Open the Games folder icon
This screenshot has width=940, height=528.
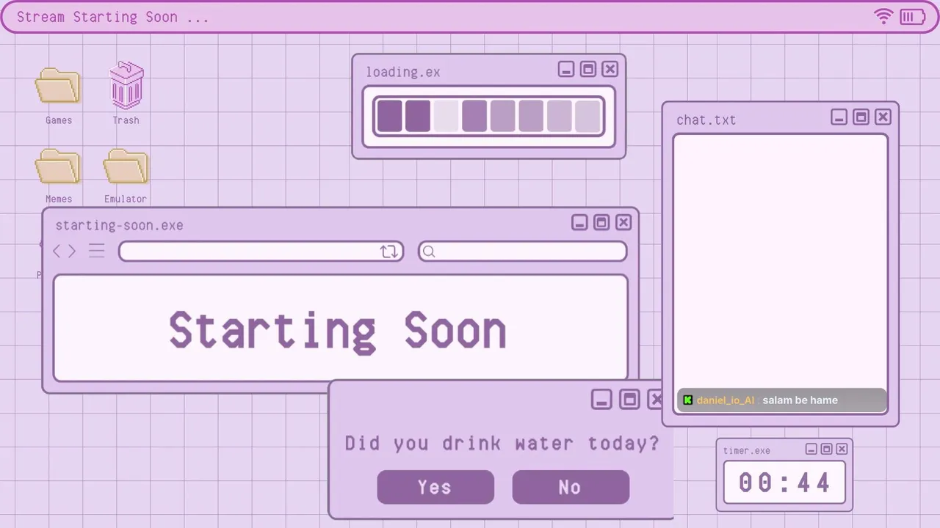tap(57, 86)
